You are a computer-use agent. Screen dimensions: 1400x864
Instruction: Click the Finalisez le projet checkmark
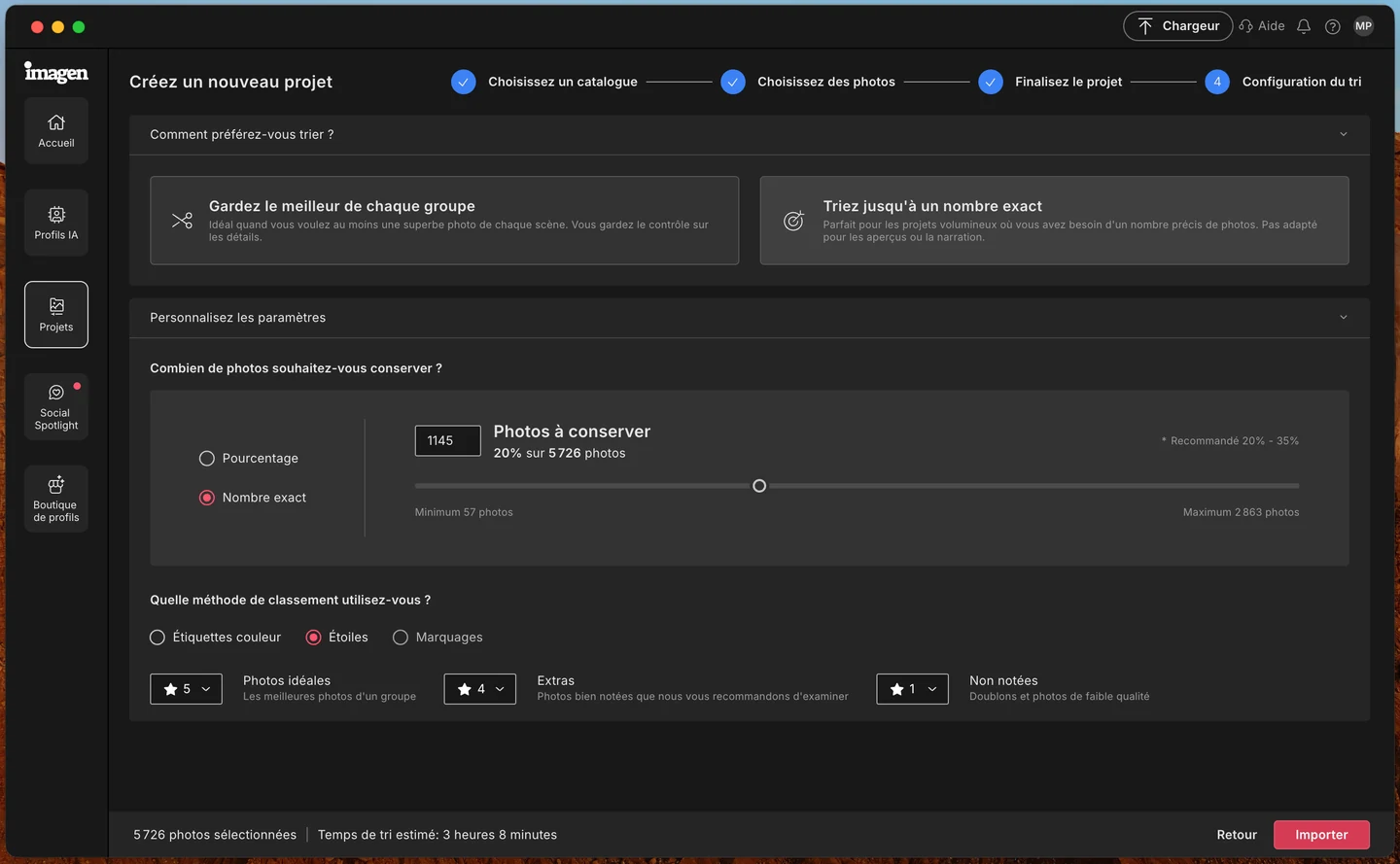pyautogui.click(x=991, y=82)
